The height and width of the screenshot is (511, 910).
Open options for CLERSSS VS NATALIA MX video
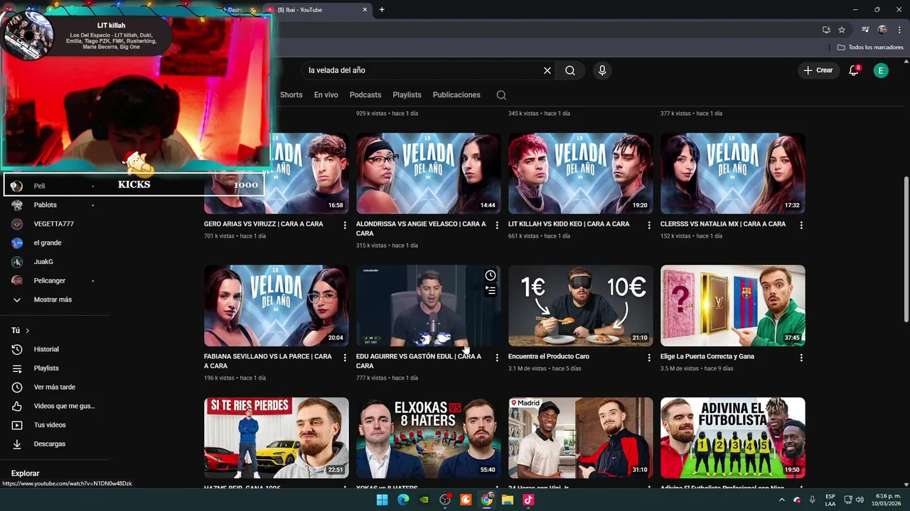pos(801,225)
